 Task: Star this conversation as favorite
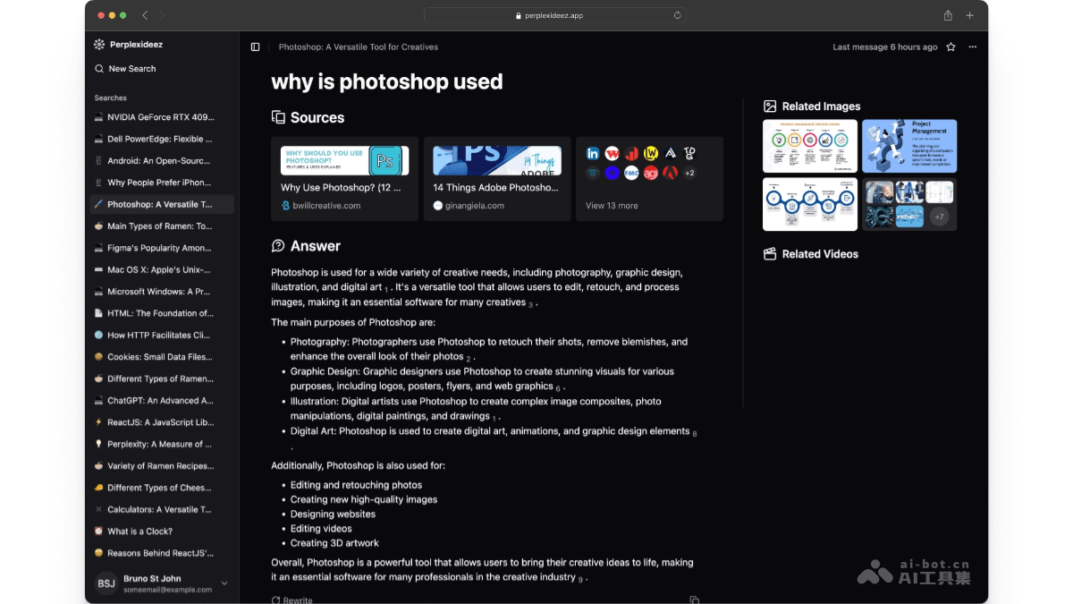[x=950, y=47]
